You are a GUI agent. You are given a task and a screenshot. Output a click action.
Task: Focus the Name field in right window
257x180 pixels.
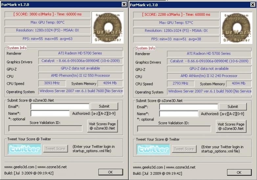(179, 114)
